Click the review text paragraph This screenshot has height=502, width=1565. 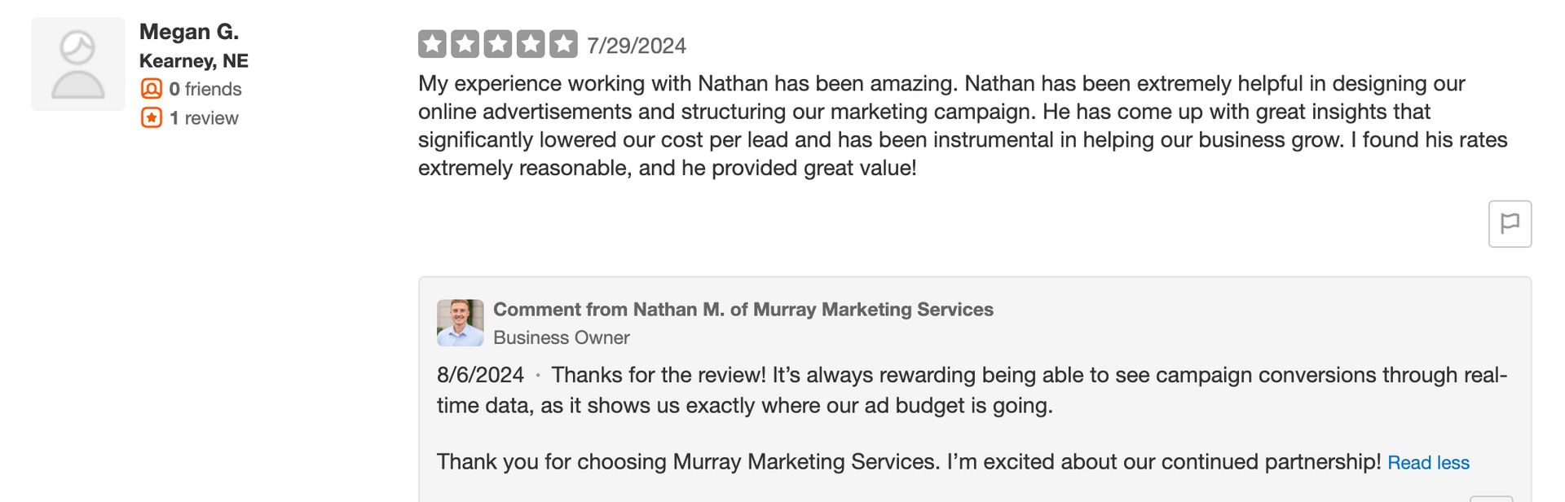click(x=963, y=125)
